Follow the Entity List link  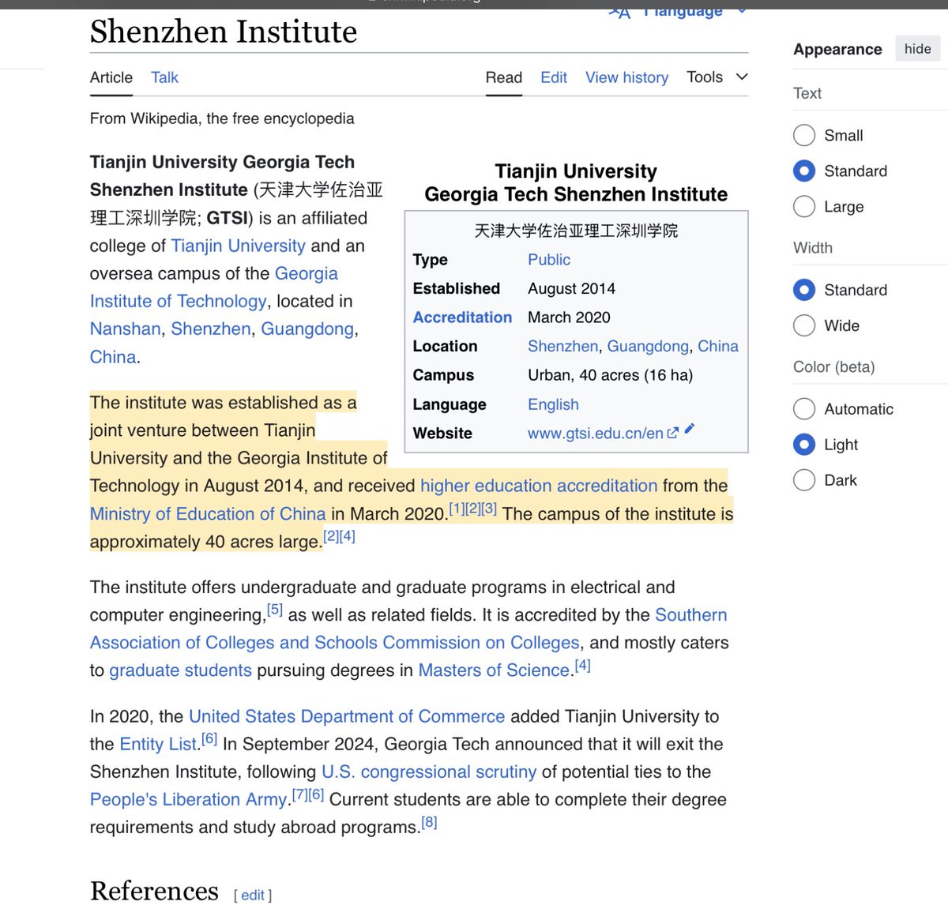tap(158, 744)
